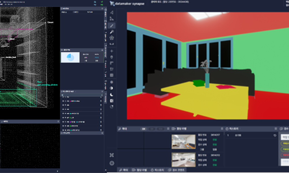
Task: Toggle the eye icon for annotation #9
Action: (63, 126)
